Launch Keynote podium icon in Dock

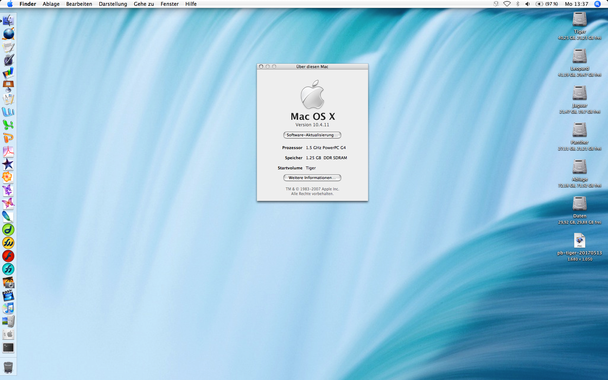pyautogui.click(x=8, y=86)
